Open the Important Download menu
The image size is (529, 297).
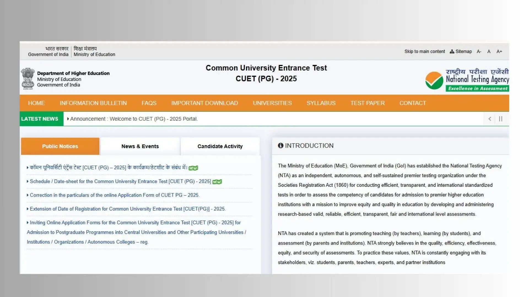tap(204, 103)
